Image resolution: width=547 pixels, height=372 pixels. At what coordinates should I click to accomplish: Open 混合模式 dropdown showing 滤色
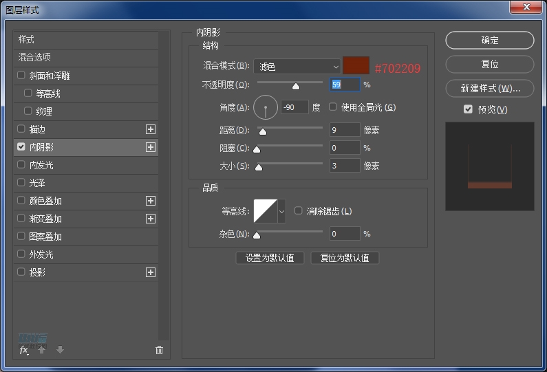[297, 66]
